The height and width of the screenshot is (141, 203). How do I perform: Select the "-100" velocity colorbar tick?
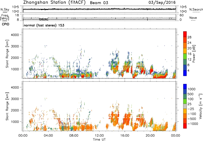click(192, 114)
